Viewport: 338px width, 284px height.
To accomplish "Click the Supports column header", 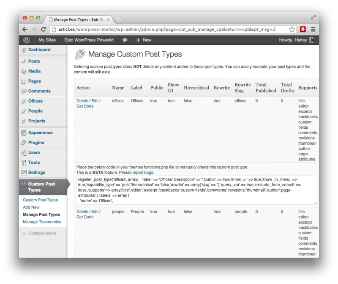I will (308, 88).
